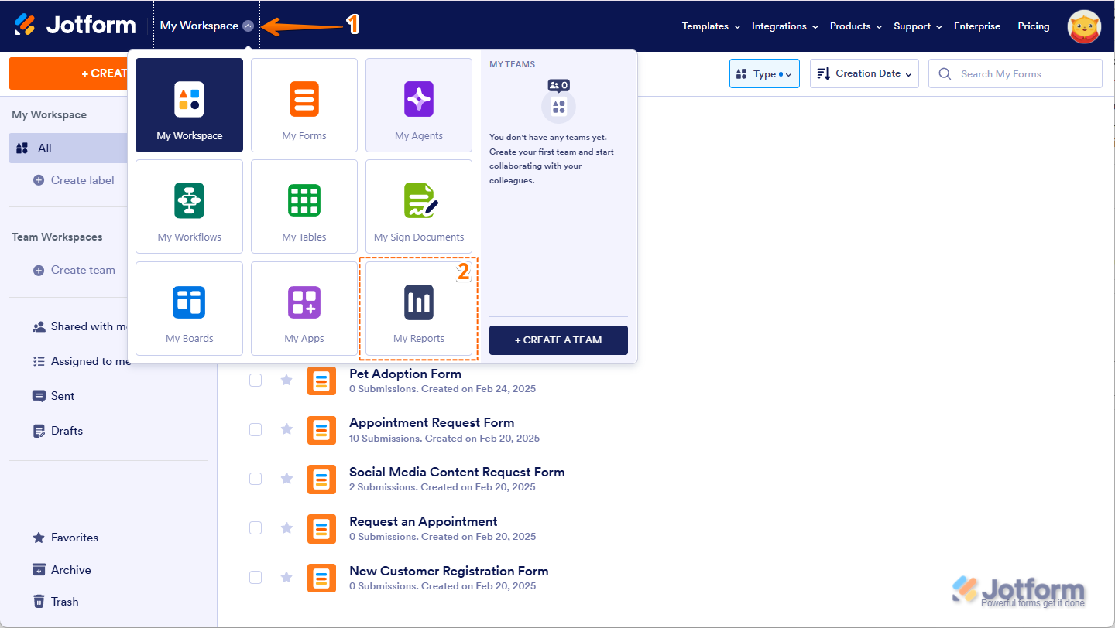Expand the Templates menu

coord(711,26)
